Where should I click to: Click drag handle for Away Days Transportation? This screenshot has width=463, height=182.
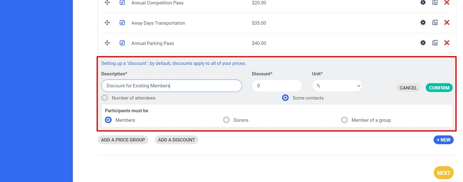click(107, 23)
